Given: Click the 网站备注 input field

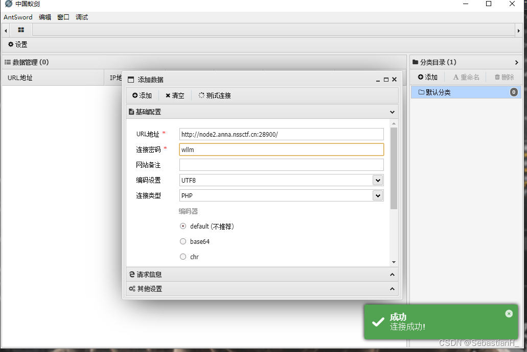Looking at the screenshot, I should [x=281, y=164].
